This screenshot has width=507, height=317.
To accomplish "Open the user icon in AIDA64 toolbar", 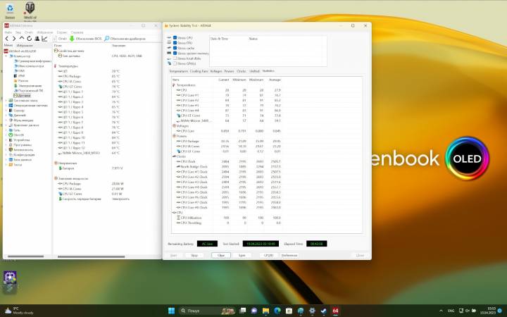I will pos(37,39).
